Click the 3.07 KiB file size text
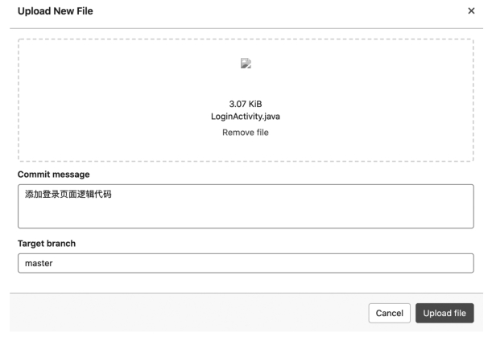492x337 pixels. pos(246,104)
